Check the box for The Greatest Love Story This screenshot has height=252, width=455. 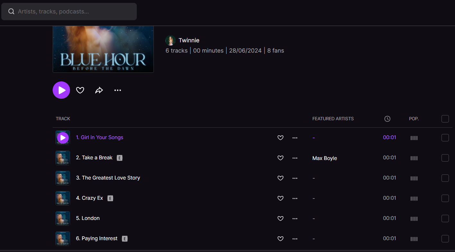(445, 178)
